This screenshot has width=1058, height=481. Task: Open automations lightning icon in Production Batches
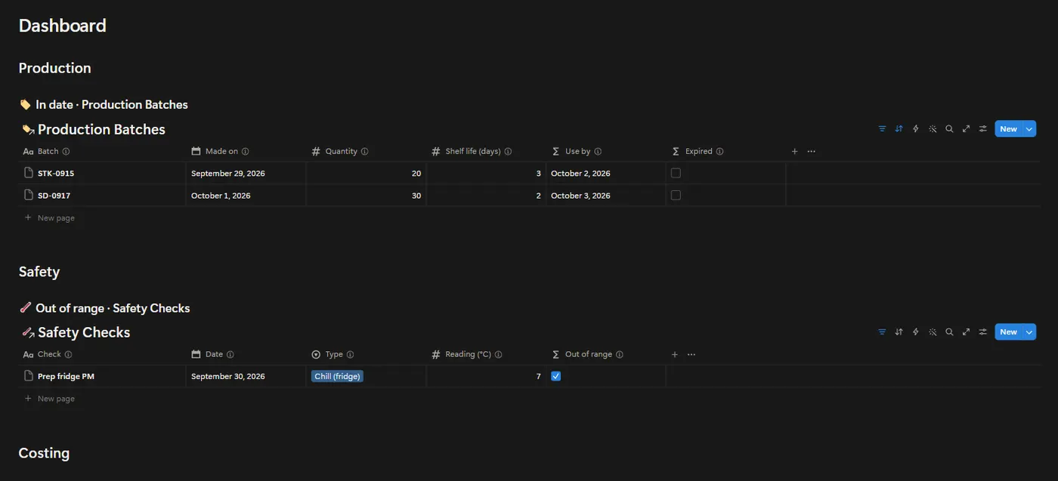pyautogui.click(x=916, y=129)
